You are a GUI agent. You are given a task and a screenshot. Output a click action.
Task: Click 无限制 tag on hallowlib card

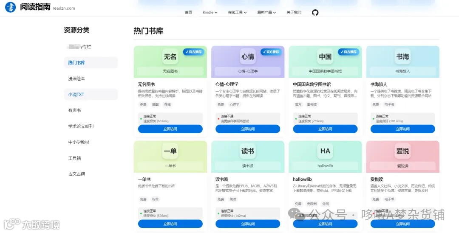click(x=312, y=204)
